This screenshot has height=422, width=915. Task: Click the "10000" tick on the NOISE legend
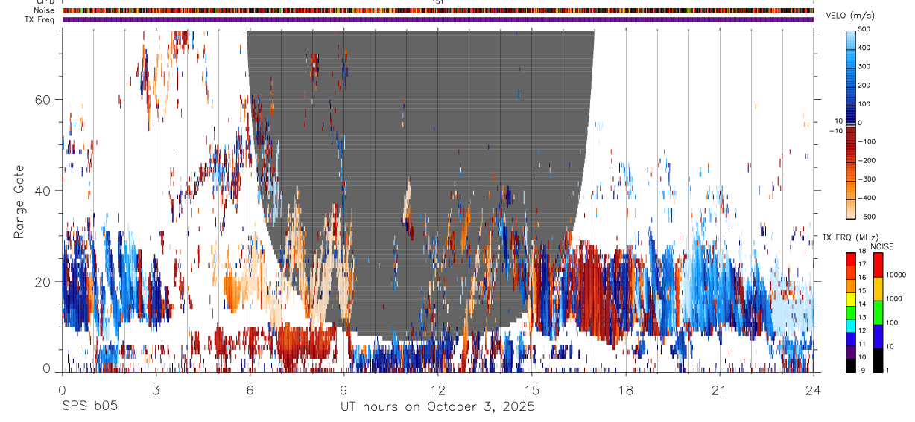pos(897,275)
